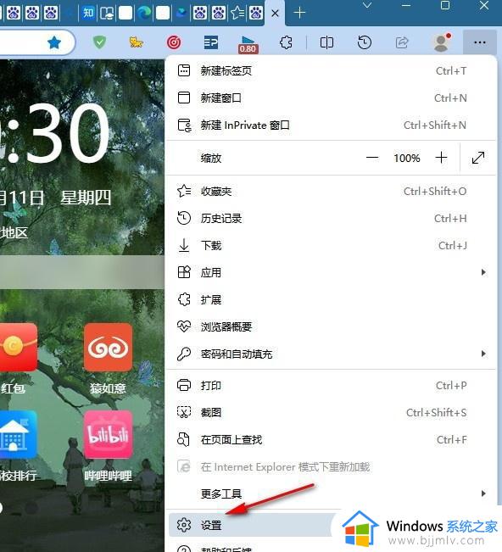Click the bookmark-list icon tab
Screen dimensions: 502x552
click(238, 13)
